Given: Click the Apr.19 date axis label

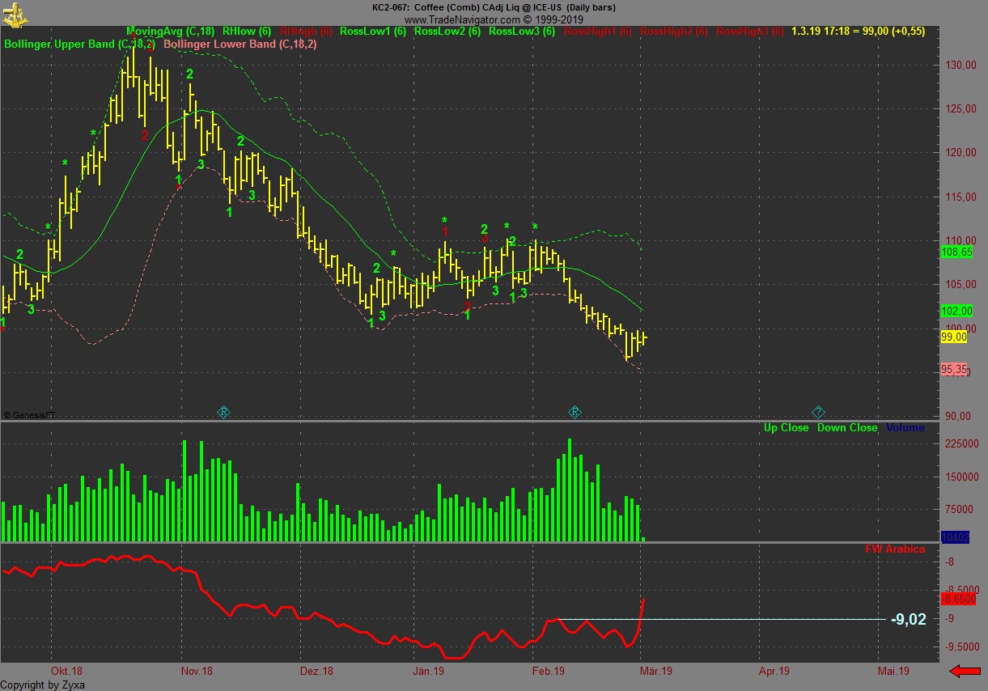Looking at the screenshot, I should click(x=774, y=671).
